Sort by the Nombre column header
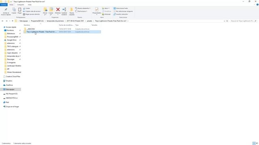The height and width of the screenshot is (145, 259). (27, 25)
